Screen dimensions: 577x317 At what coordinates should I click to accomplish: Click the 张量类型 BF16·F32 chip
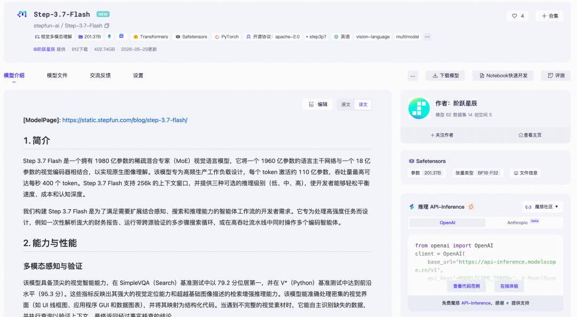click(x=477, y=173)
